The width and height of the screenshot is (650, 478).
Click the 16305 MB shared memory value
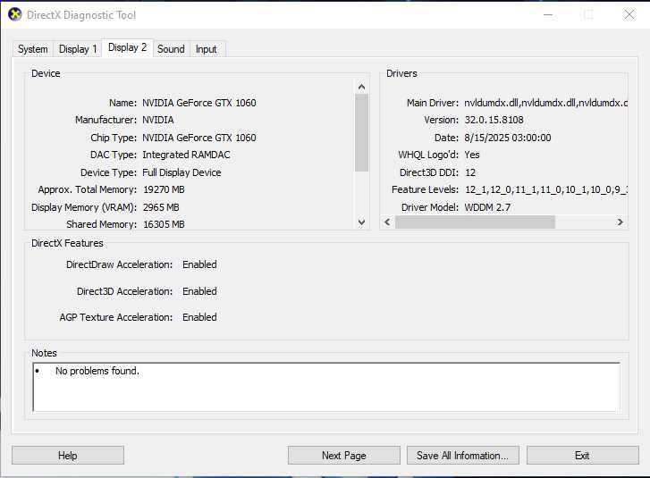click(x=164, y=224)
